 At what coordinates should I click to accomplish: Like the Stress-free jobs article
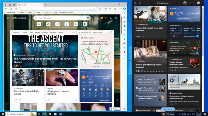coord(14,99)
